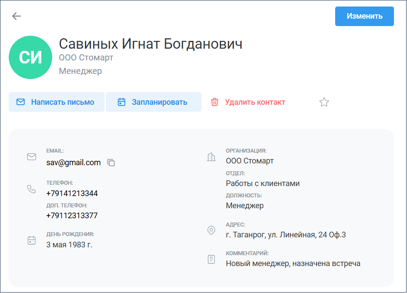Click the envelope icon in Написать письмо
The image size is (407, 293).
(21, 102)
